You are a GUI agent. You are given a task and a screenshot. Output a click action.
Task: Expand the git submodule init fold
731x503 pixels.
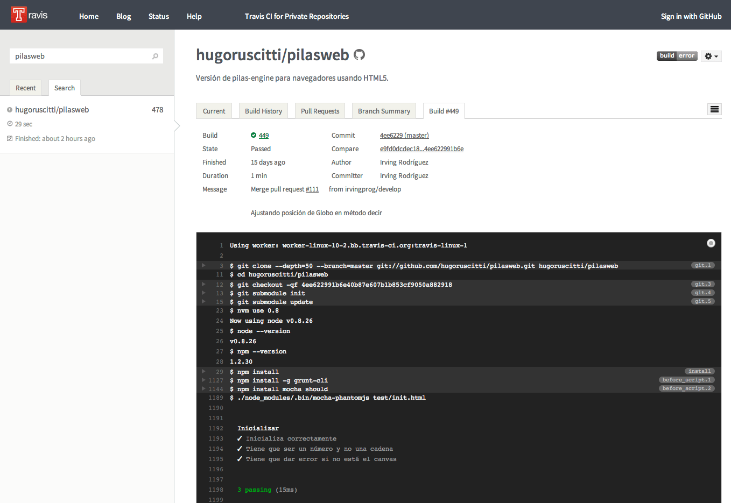pyautogui.click(x=203, y=293)
